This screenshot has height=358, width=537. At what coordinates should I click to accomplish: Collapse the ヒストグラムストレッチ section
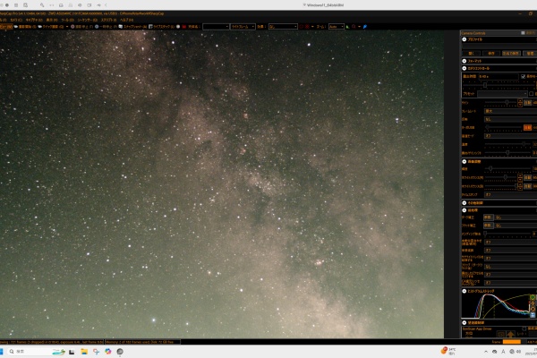click(x=464, y=291)
